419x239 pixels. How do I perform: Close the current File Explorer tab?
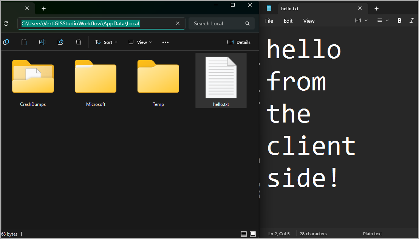pos(27,9)
